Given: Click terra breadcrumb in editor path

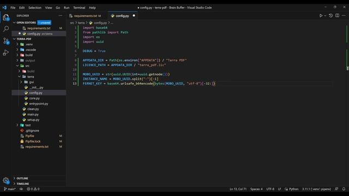Looking at the screenshot, I should (81, 23).
